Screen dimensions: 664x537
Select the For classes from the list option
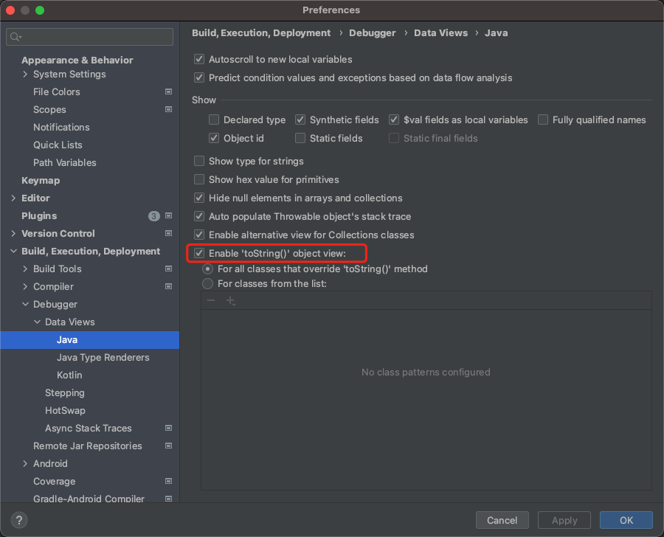click(x=208, y=284)
